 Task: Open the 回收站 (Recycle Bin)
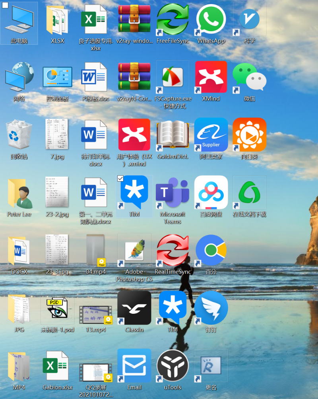pyautogui.click(x=19, y=134)
